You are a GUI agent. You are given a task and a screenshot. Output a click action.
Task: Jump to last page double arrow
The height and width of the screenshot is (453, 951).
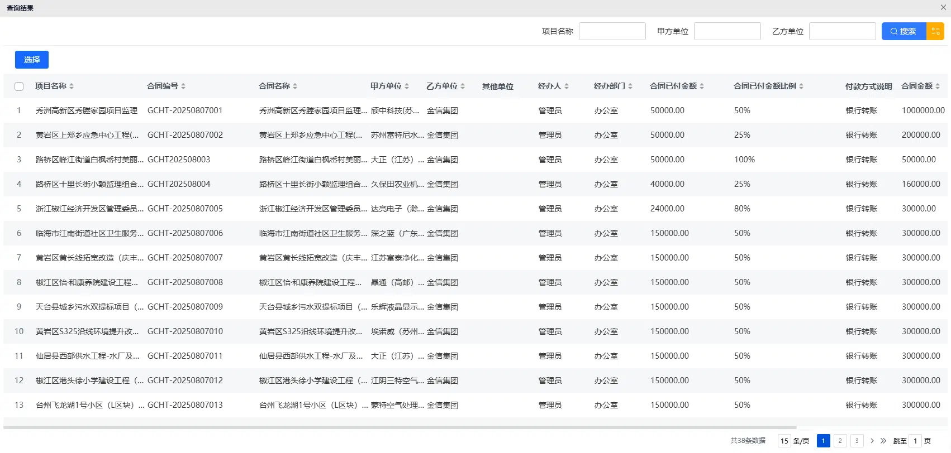tap(883, 441)
